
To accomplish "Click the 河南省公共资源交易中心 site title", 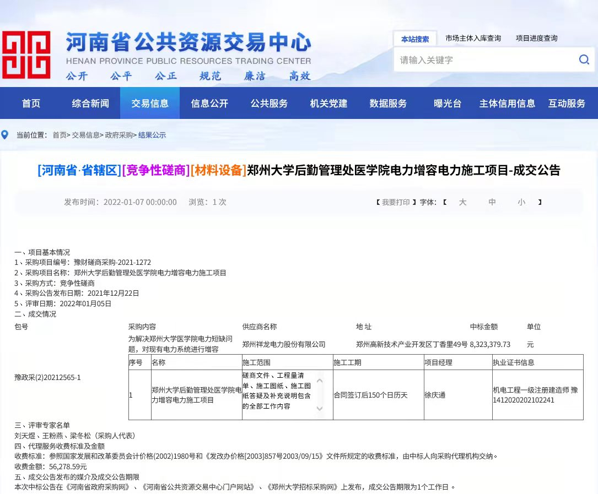I will (x=188, y=42).
